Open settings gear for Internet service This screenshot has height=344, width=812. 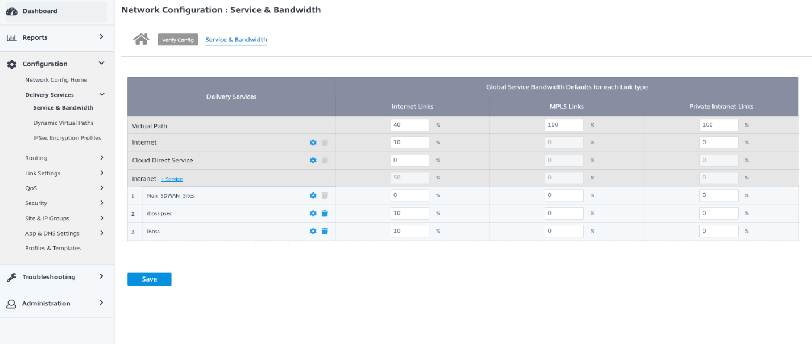tap(313, 142)
